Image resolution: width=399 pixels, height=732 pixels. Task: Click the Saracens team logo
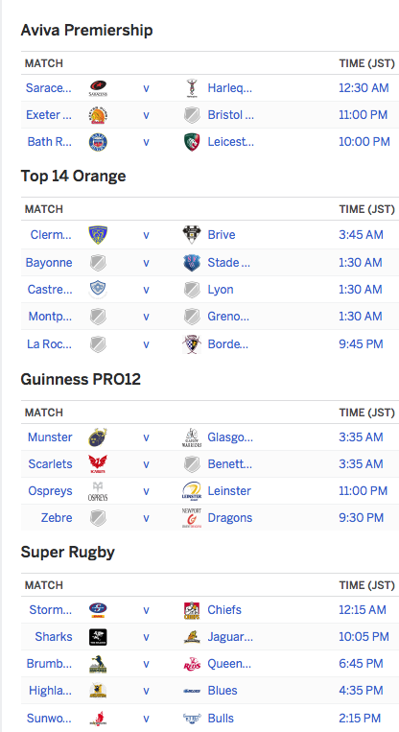point(98,87)
